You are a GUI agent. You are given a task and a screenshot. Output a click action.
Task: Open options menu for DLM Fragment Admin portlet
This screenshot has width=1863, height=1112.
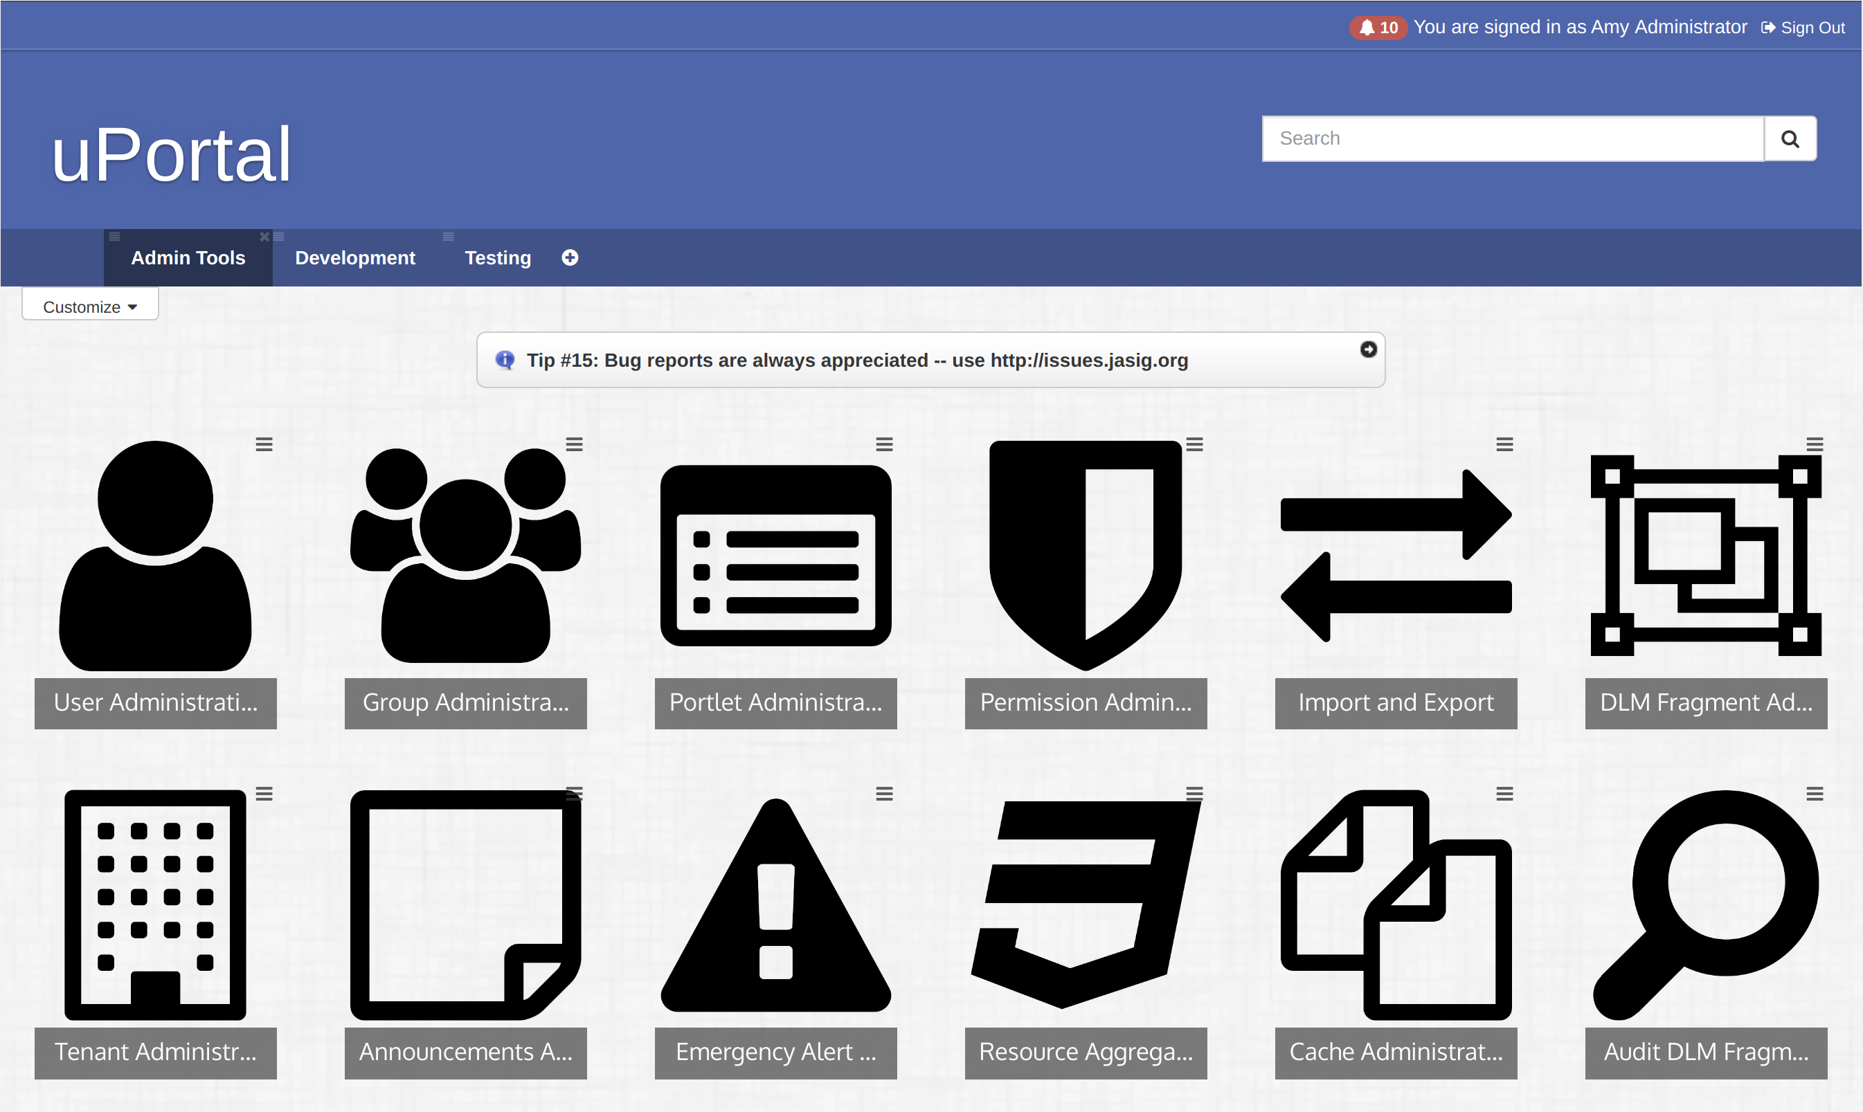click(1815, 444)
